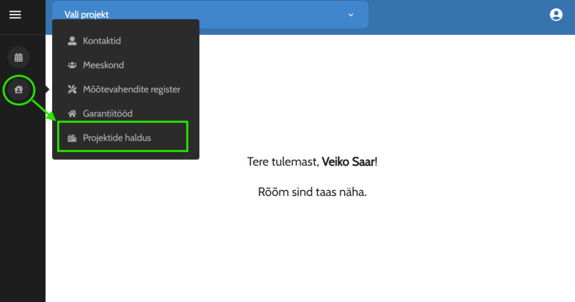Open the user profile account icon
The width and height of the screenshot is (575, 302).
pyautogui.click(x=556, y=15)
